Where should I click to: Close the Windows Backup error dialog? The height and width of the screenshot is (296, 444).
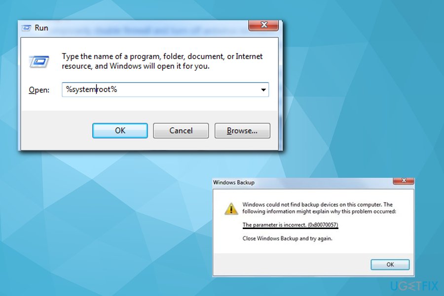coord(404,181)
